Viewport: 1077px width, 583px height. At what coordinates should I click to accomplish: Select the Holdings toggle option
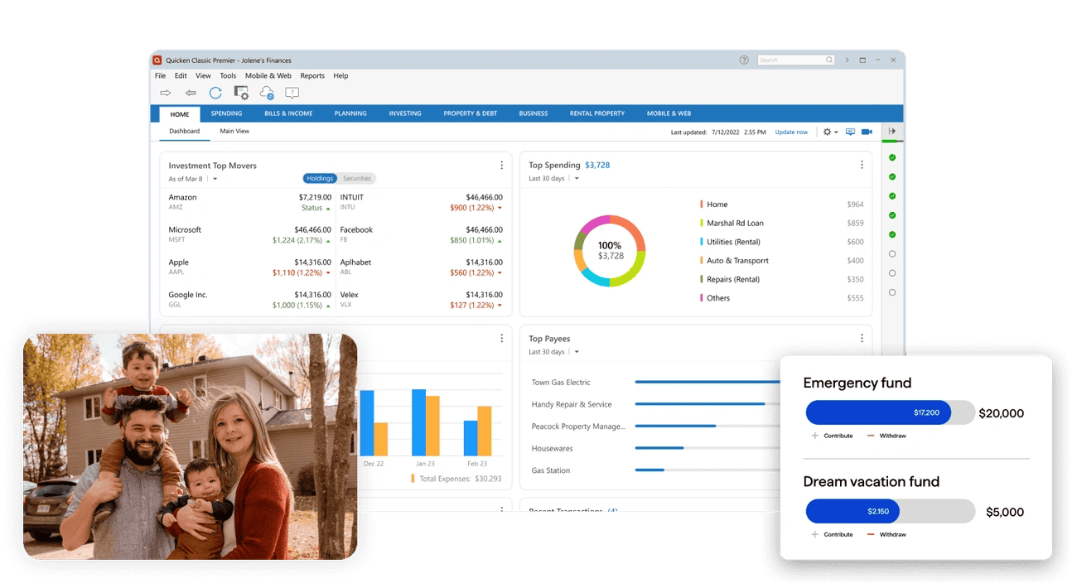(320, 178)
